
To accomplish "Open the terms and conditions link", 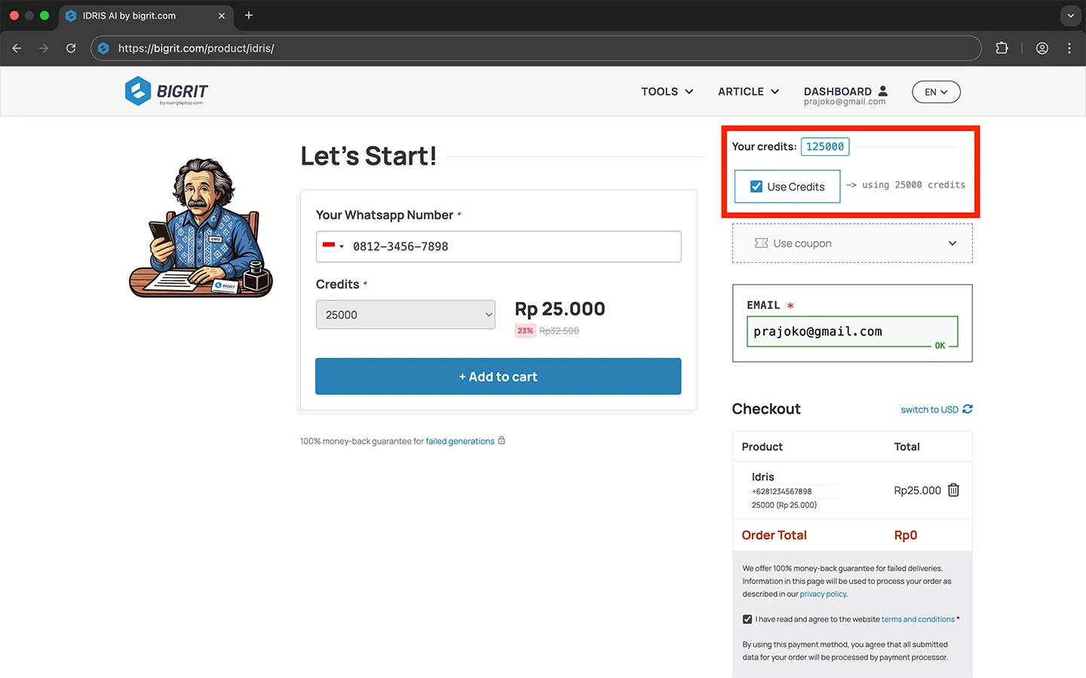I will pos(918,619).
